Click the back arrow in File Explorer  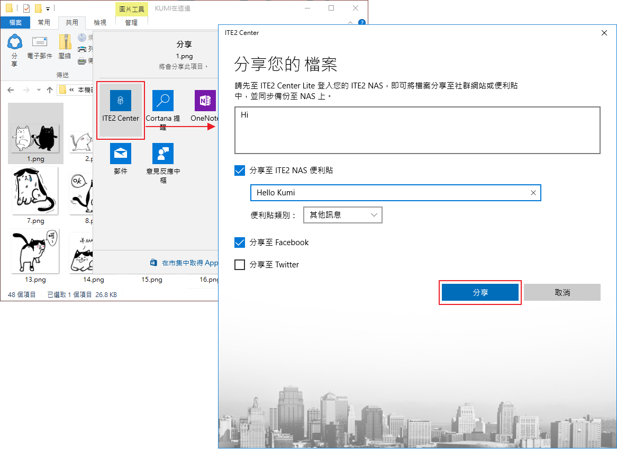[11, 90]
